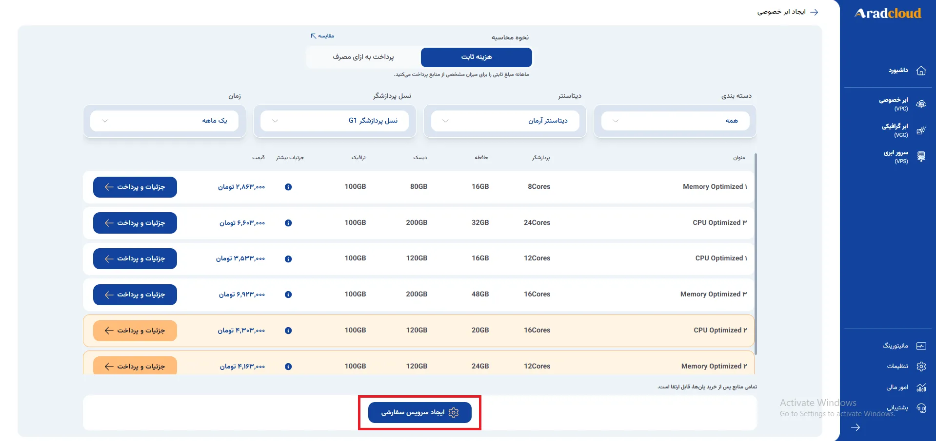Open the financial affairs icon
This screenshot has width=936, height=441.
[921, 387]
